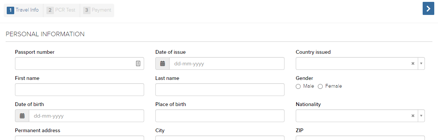
Task: Click the First name field
Action: coord(80,90)
